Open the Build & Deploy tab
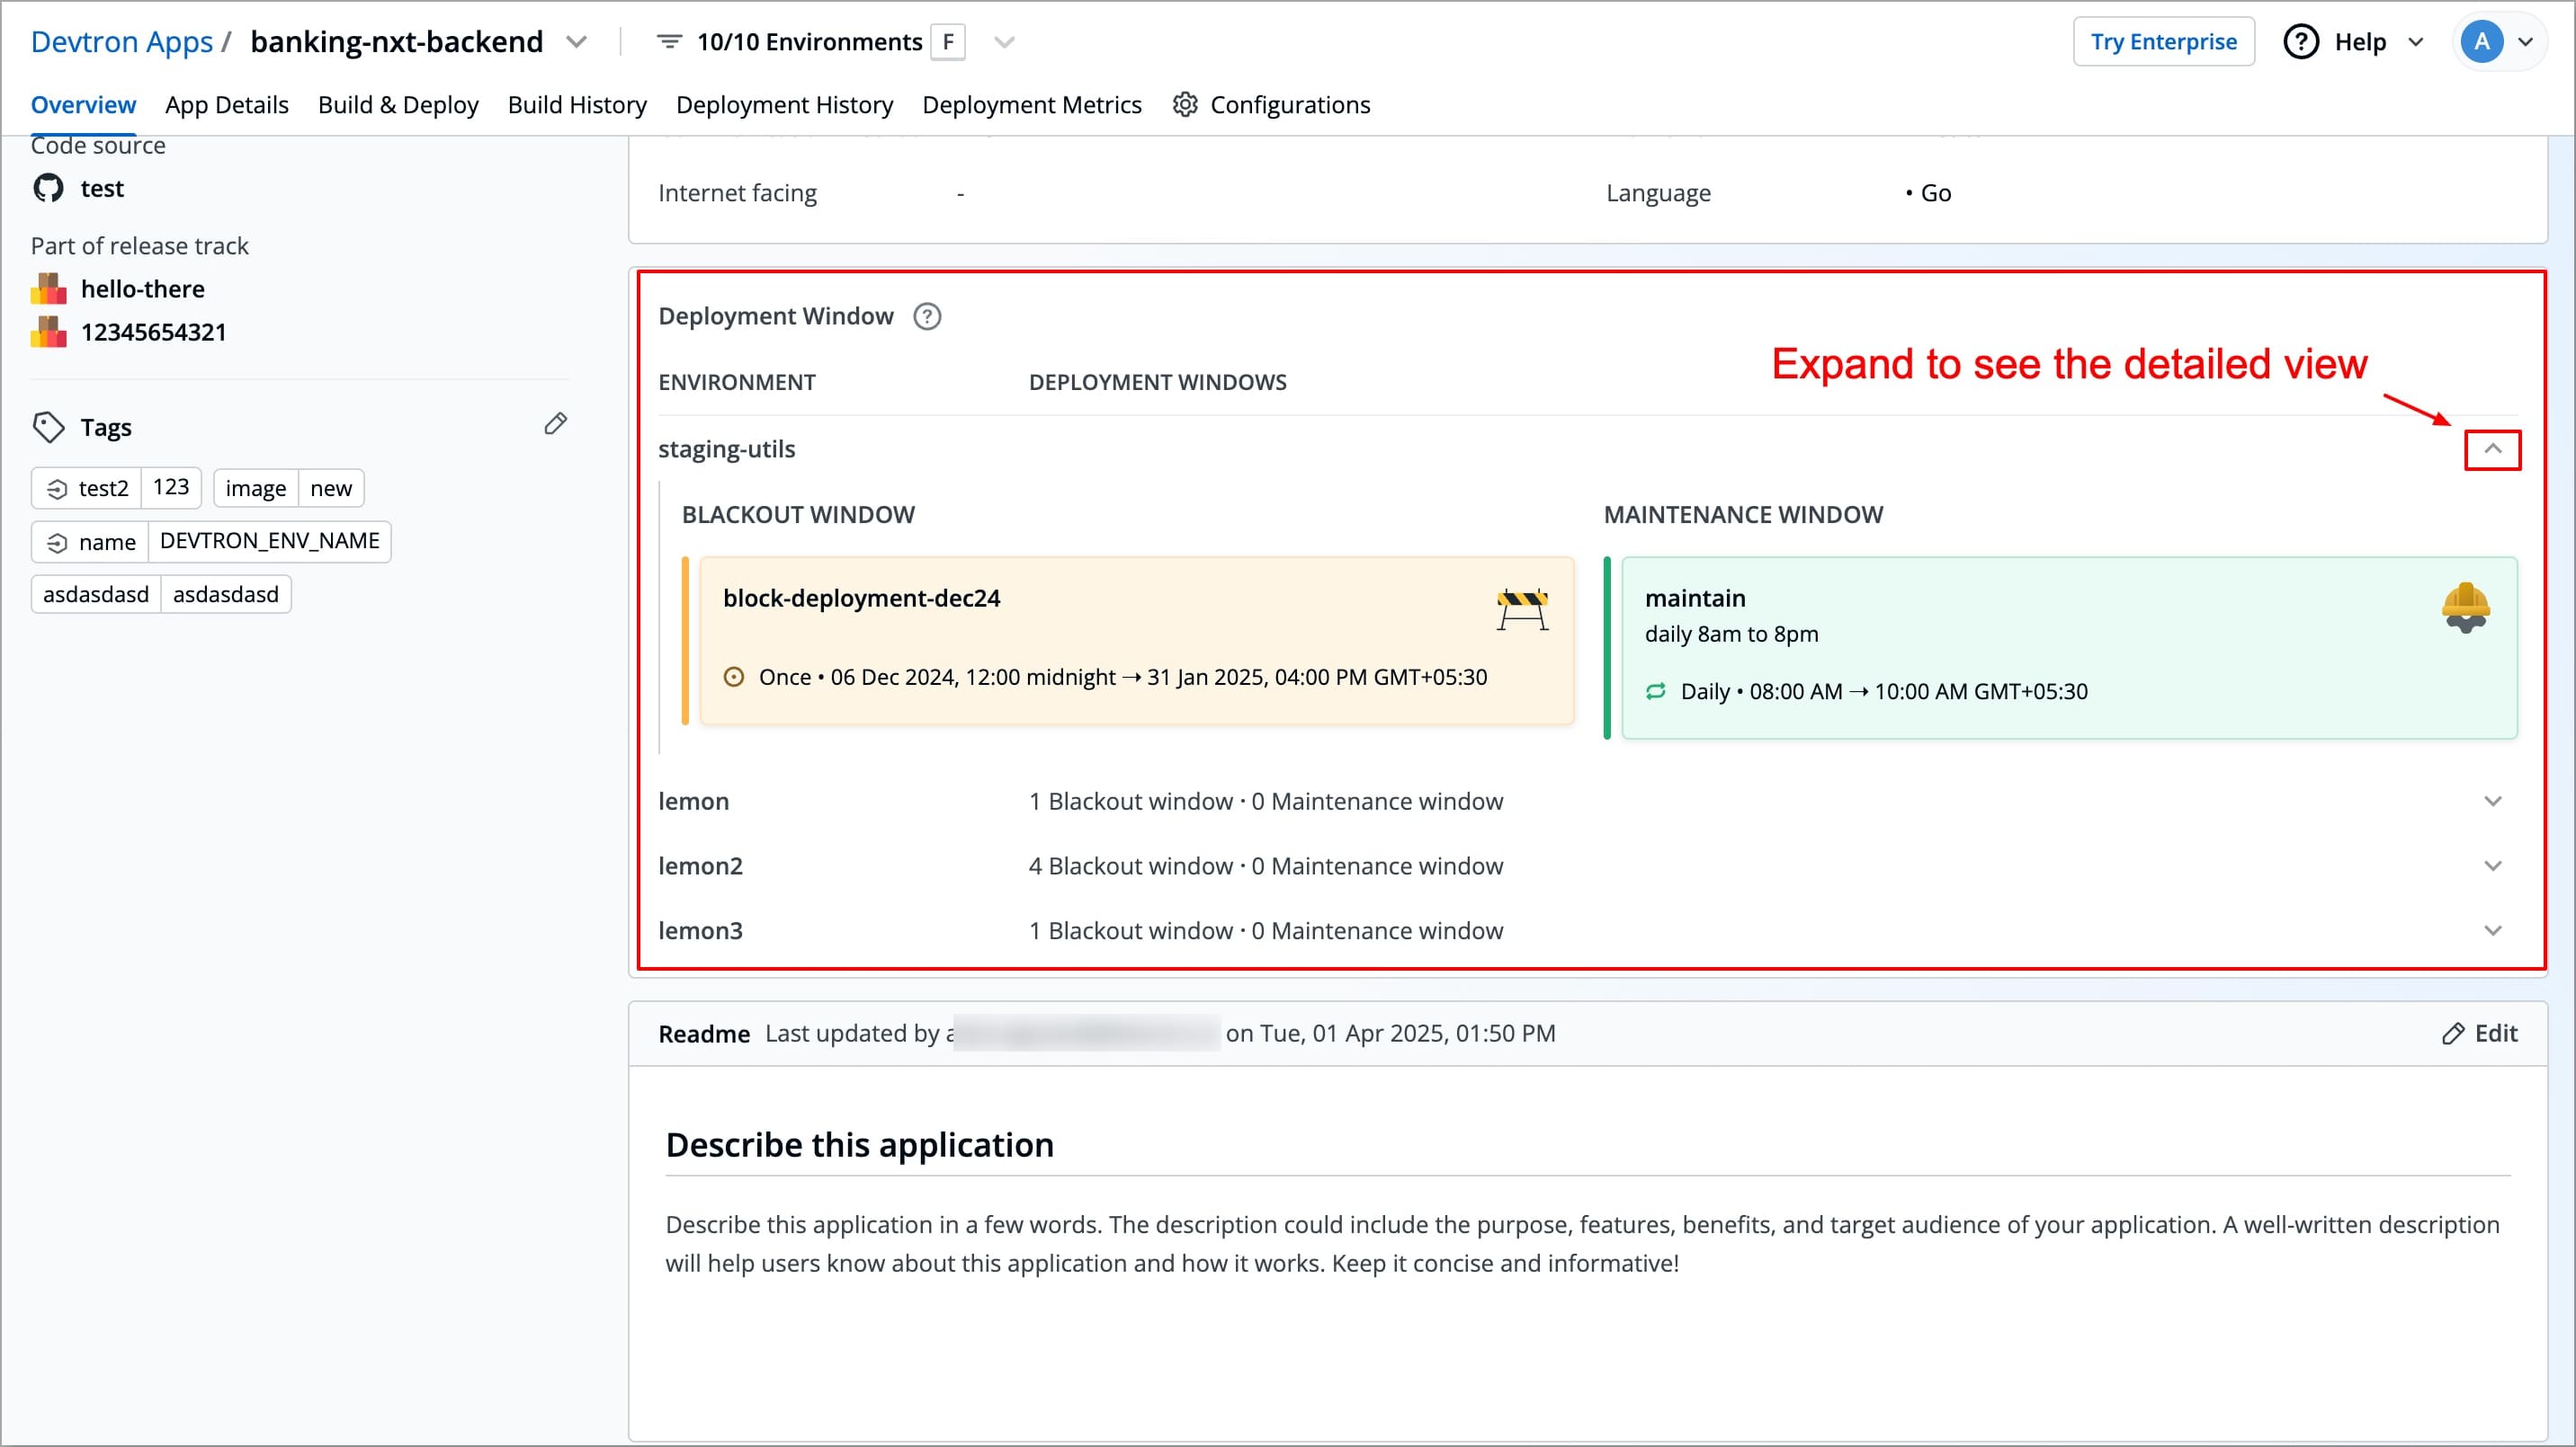This screenshot has width=2576, height=1447. tap(398, 105)
